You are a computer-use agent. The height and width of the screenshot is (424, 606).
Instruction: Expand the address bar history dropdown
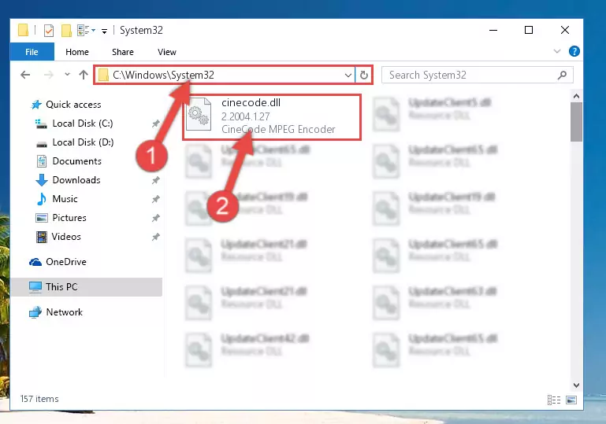348,75
